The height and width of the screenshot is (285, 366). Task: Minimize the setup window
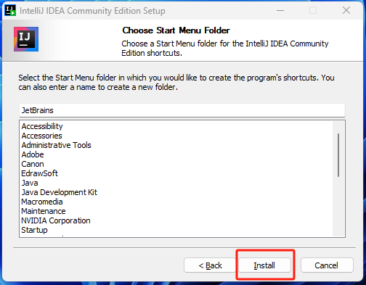280,10
